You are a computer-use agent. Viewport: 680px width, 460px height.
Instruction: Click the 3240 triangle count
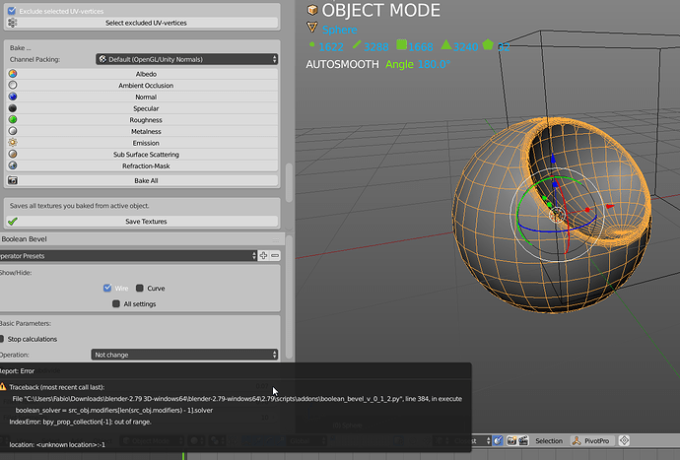[465, 47]
